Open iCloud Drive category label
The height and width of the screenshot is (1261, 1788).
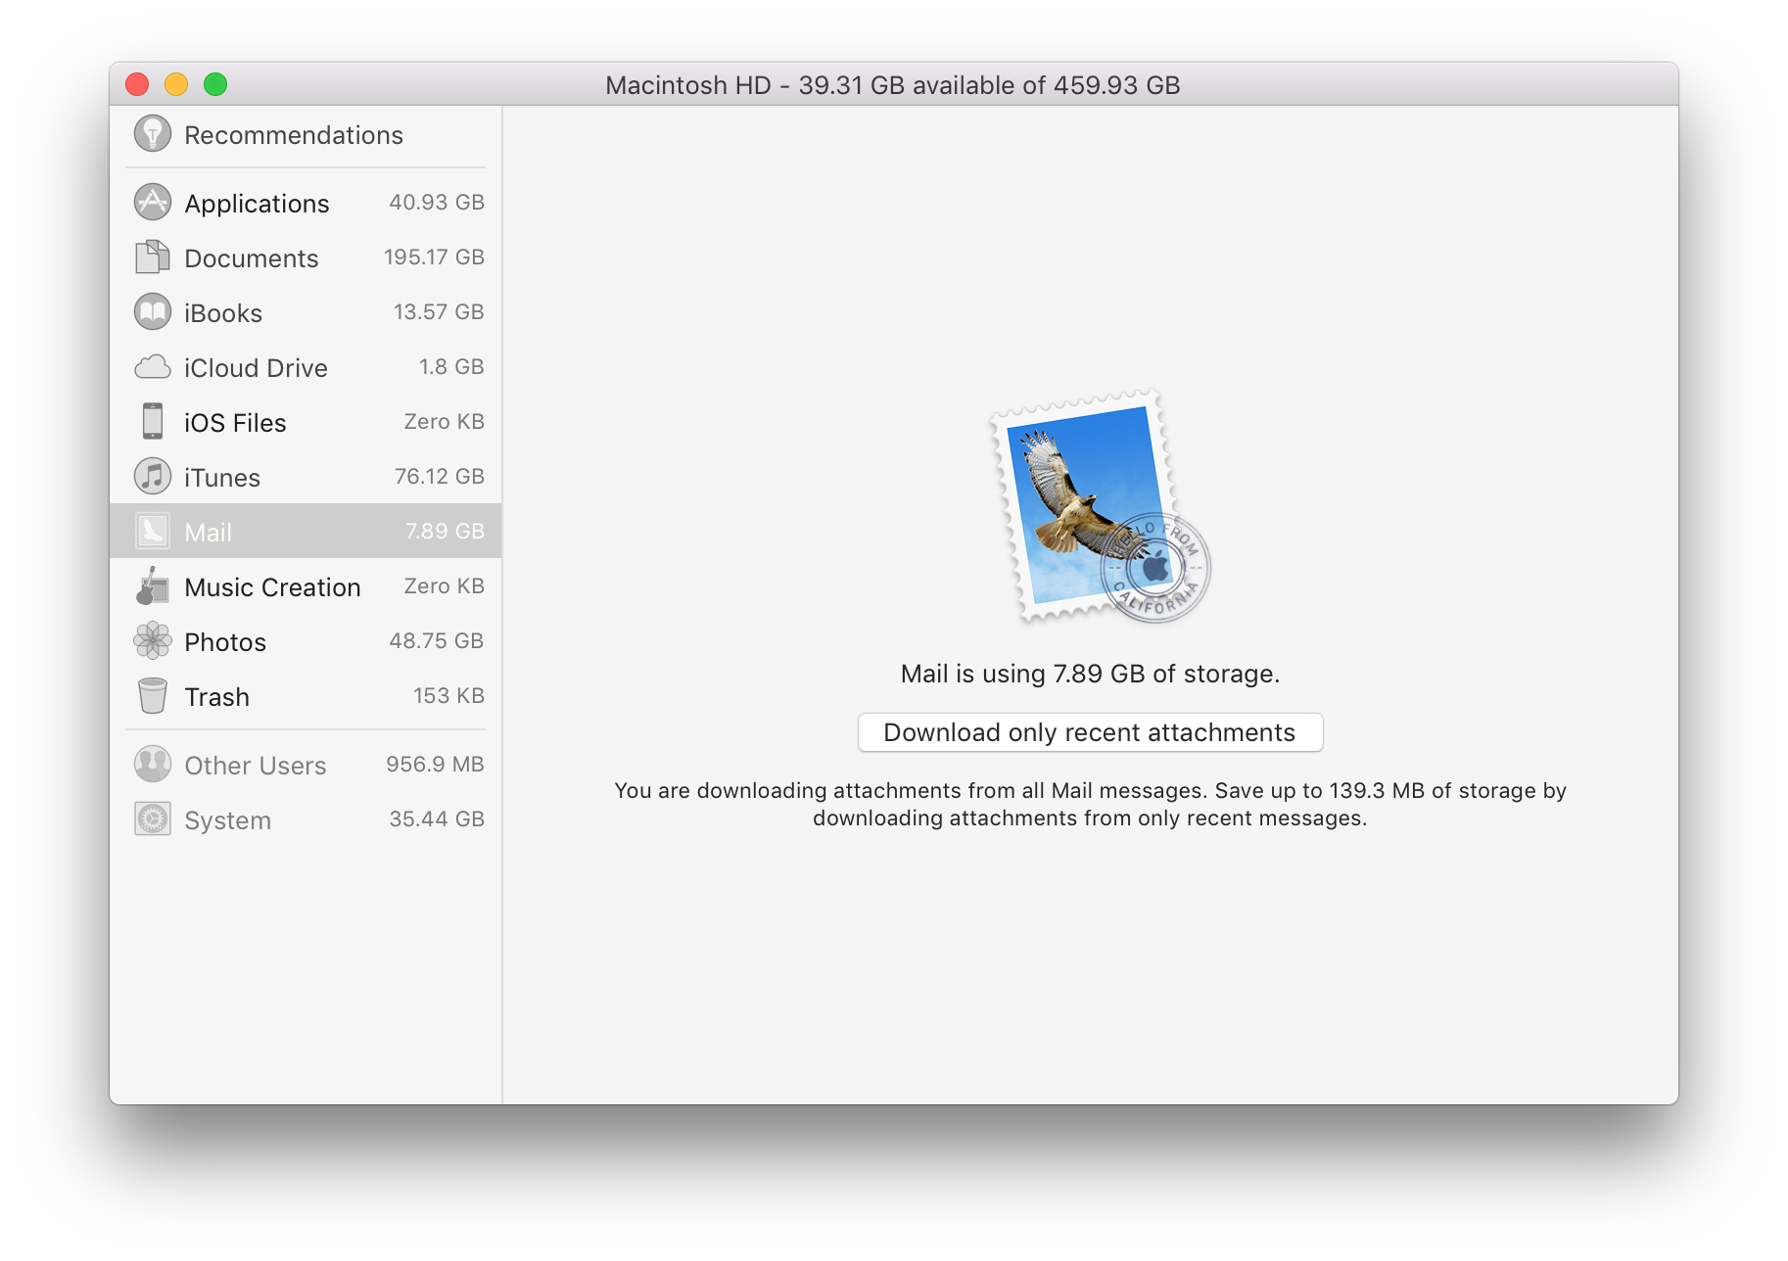pos(256,368)
